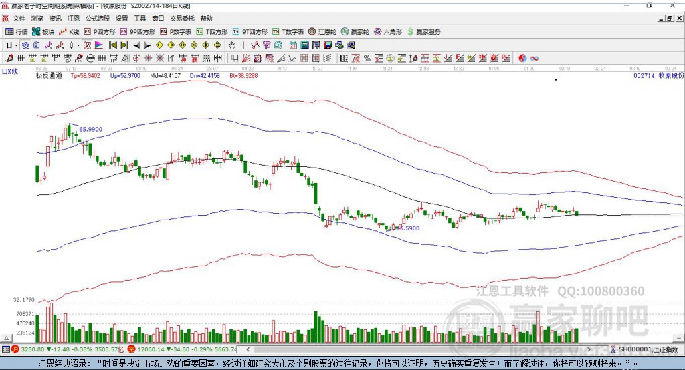Open the T数字表 tool
This screenshot has height=370, width=685.
[x=288, y=32]
